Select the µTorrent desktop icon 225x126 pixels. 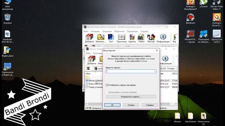[204, 4]
